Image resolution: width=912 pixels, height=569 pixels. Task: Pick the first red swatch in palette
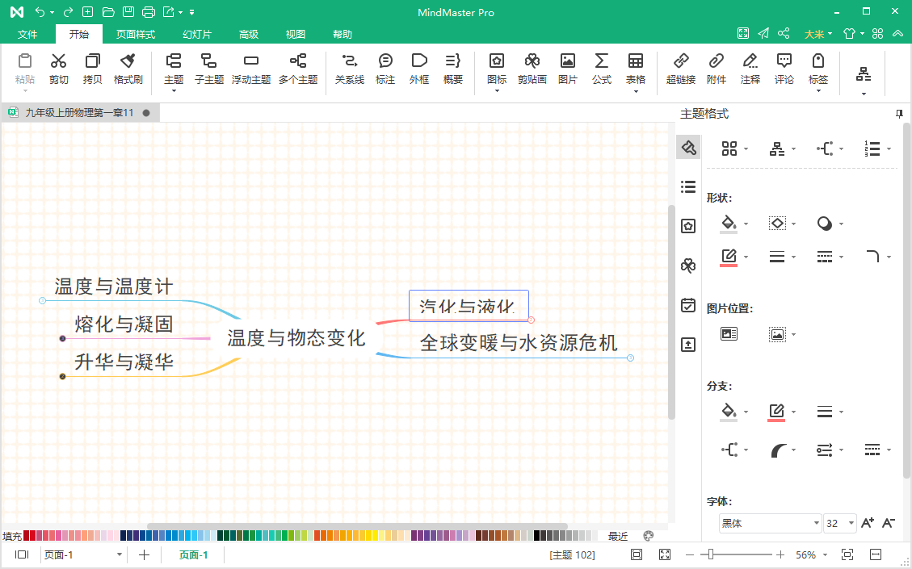[26, 535]
